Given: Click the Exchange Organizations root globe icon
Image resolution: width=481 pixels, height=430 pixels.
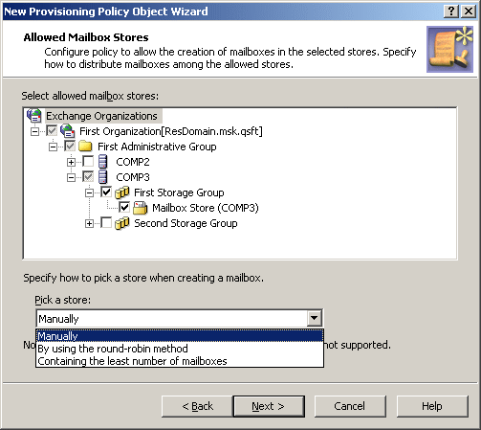Looking at the screenshot, I should click(34, 116).
